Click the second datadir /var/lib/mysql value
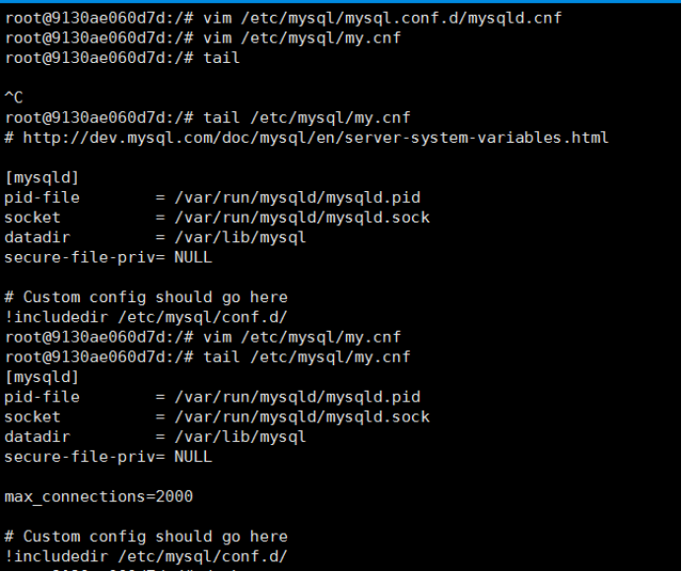Viewport: 682px width, 572px height. point(240,436)
